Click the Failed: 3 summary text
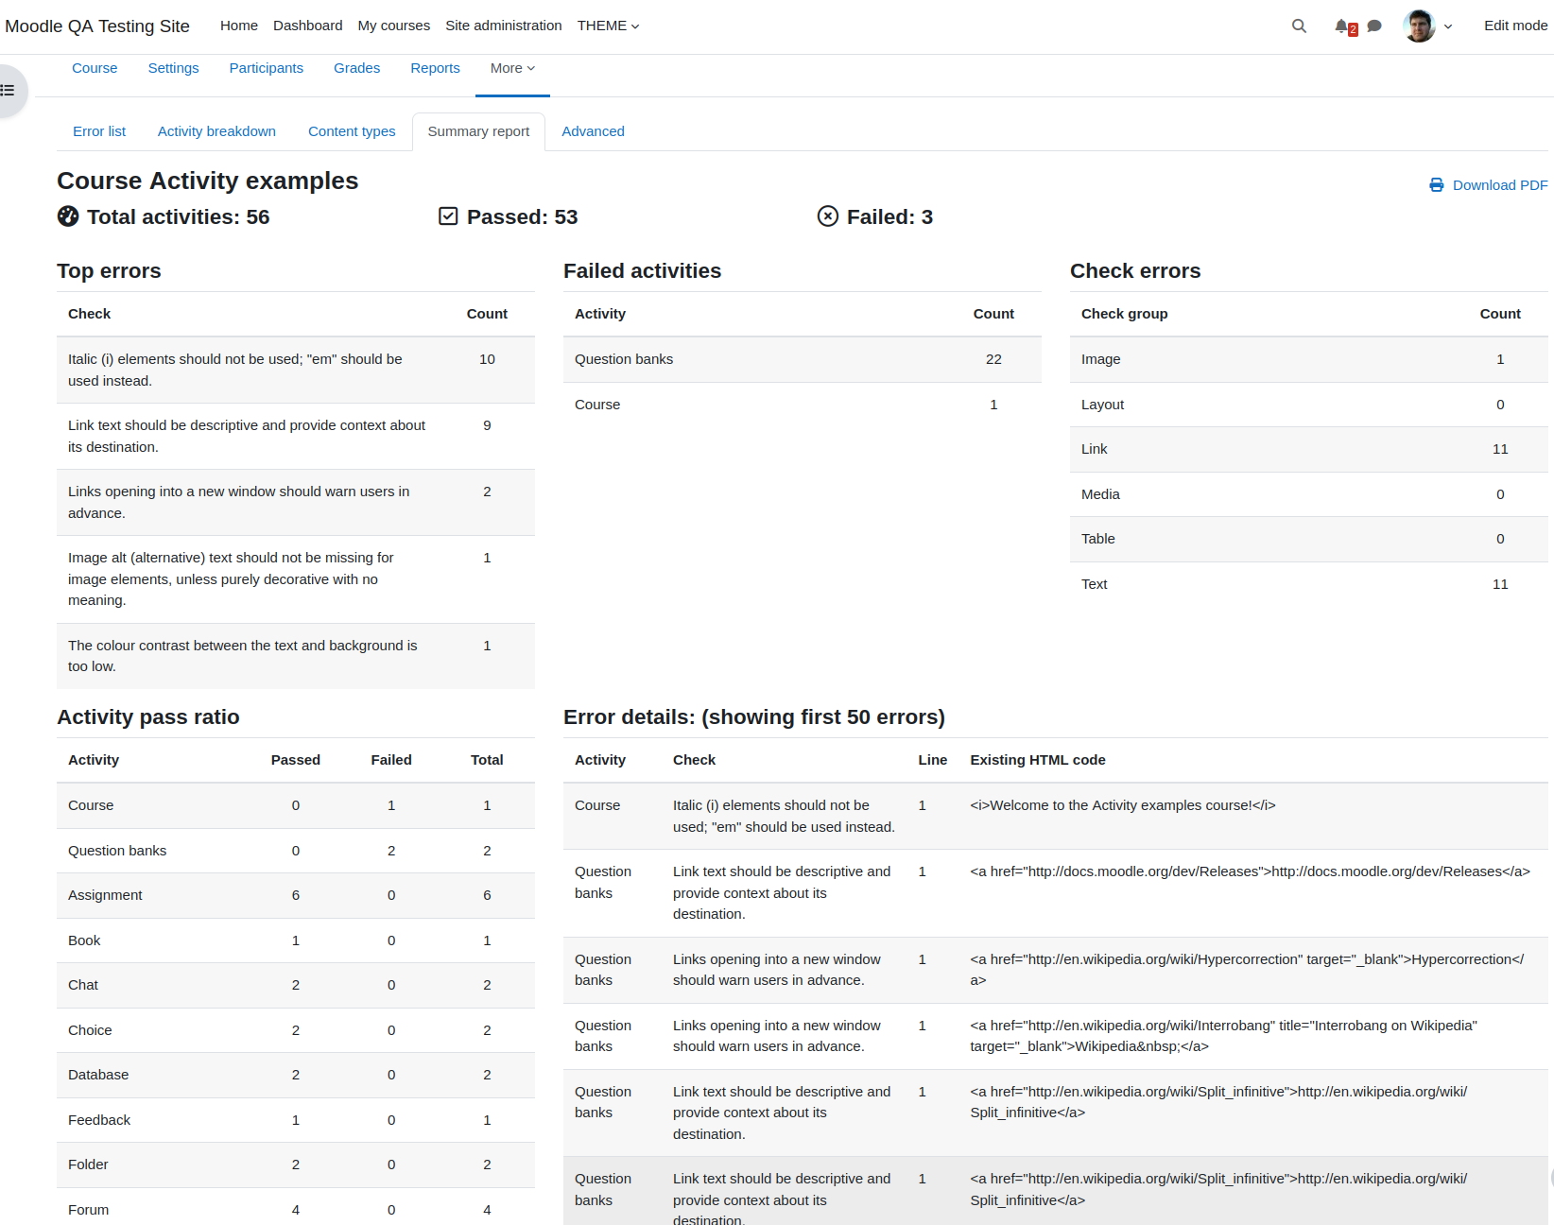Viewport: 1554px width, 1225px height. point(889,217)
